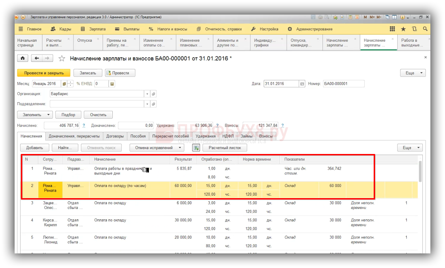Viewport: 445px width, 268px height.
Task: Open history icon in the top panel
Action: pyautogui.click(x=414, y=29)
